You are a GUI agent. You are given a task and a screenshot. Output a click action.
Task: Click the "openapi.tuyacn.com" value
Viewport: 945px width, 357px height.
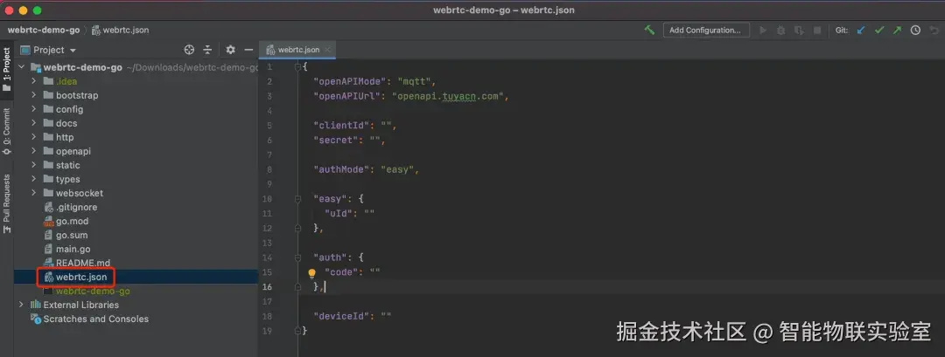(x=447, y=95)
